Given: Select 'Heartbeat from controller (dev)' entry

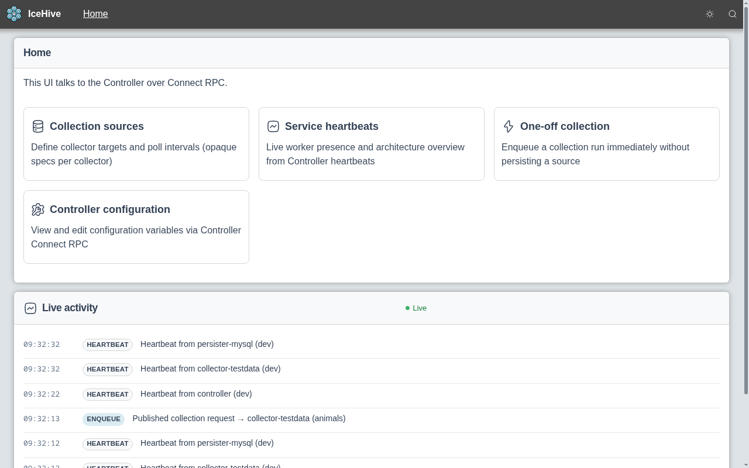Looking at the screenshot, I should coord(196,394).
